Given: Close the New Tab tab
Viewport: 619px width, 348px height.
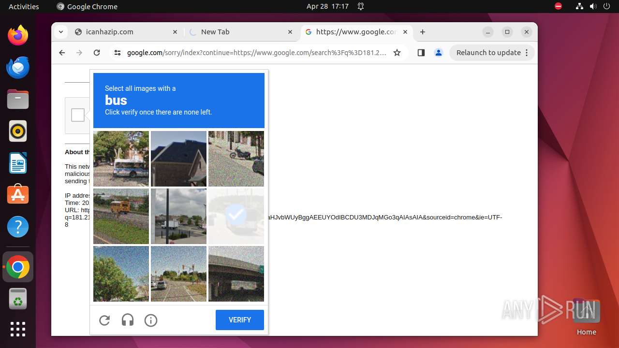Looking at the screenshot, I should click(x=290, y=32).
